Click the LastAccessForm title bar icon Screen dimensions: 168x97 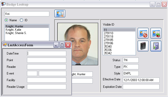click(x=5, y=45)
